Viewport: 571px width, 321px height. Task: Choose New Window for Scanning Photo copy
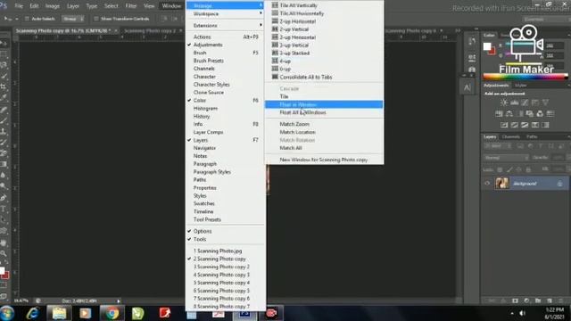324,160
